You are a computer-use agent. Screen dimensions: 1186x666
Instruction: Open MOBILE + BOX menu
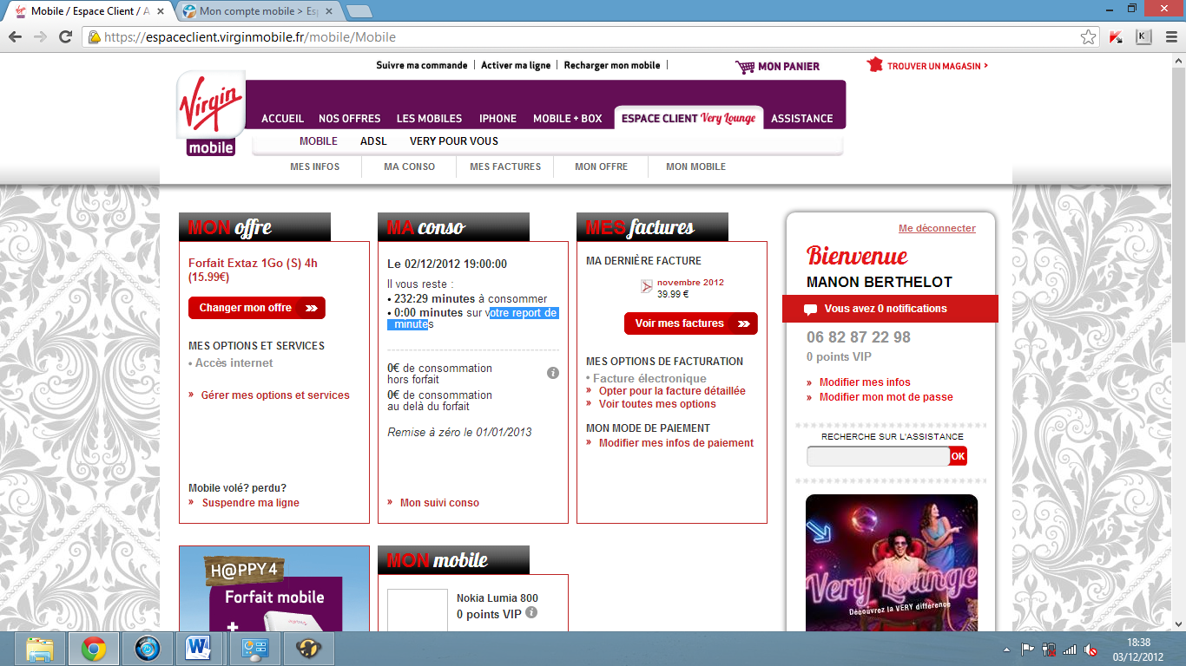tap(568, 119)
